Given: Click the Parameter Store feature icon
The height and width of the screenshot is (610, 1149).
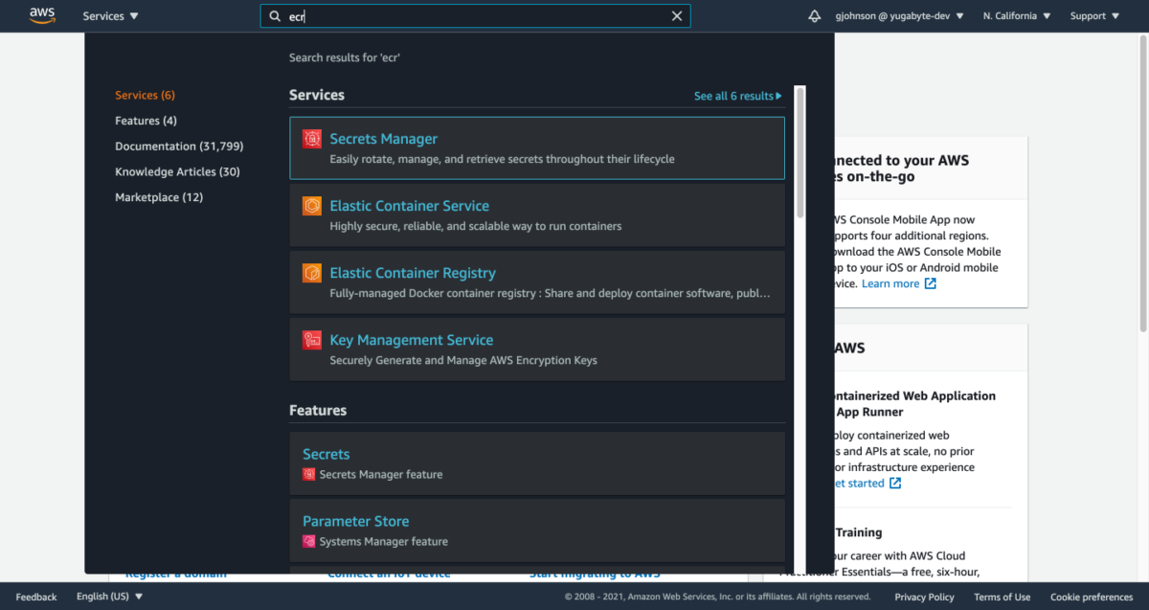Looking at the screenshot, I should click(311, 540).
